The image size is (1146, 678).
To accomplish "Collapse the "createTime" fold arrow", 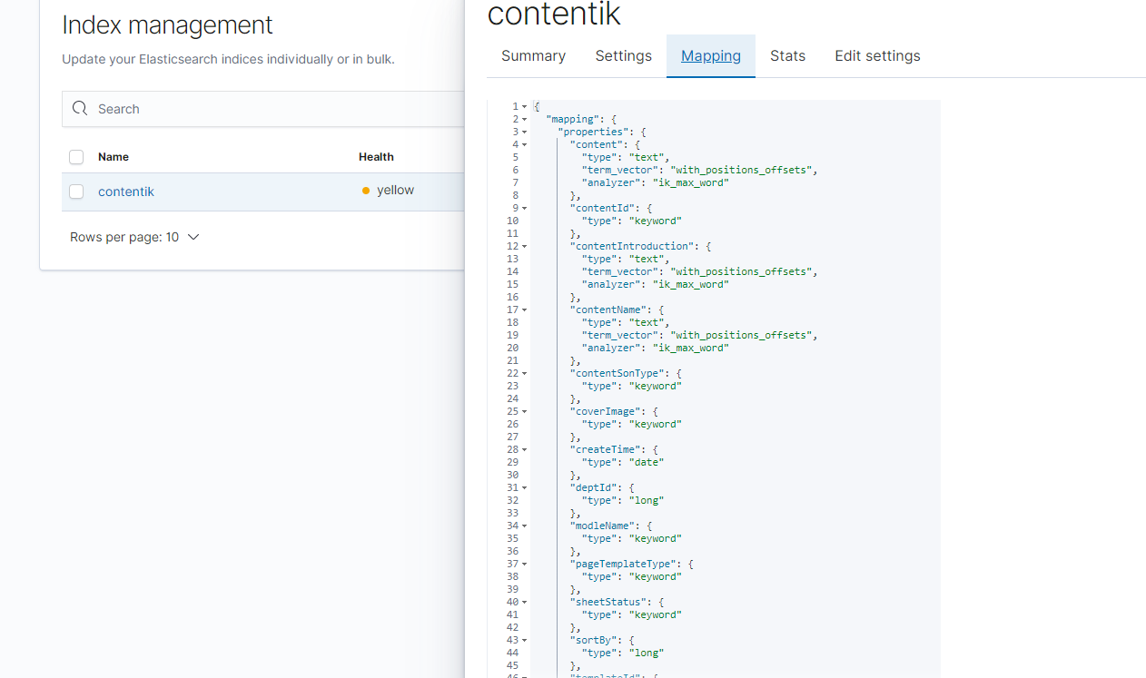I will [x=524, y=449].
